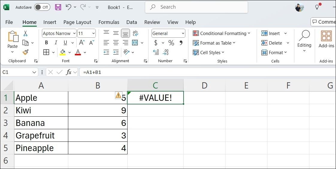Click the Insert Function fx icon
The width and height of the screenshot is (336, 169).
(x=69, y=72)
